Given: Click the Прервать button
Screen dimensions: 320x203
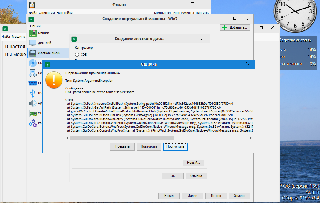Looking at the screenshot, I should coord(122,146).
